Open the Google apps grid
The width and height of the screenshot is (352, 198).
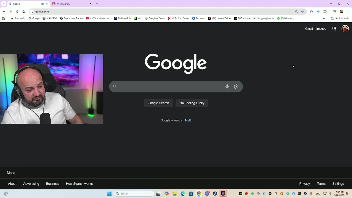click(x=334, y=29)
